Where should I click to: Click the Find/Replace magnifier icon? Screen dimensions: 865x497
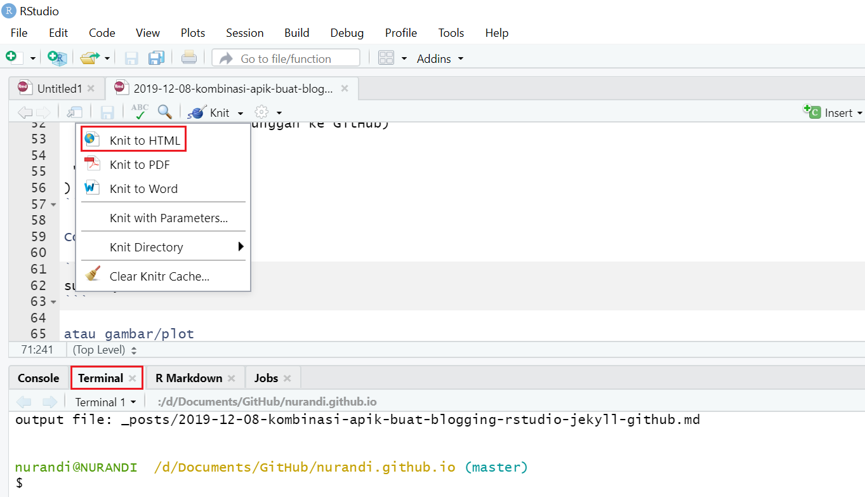click(x=165, y=112)
